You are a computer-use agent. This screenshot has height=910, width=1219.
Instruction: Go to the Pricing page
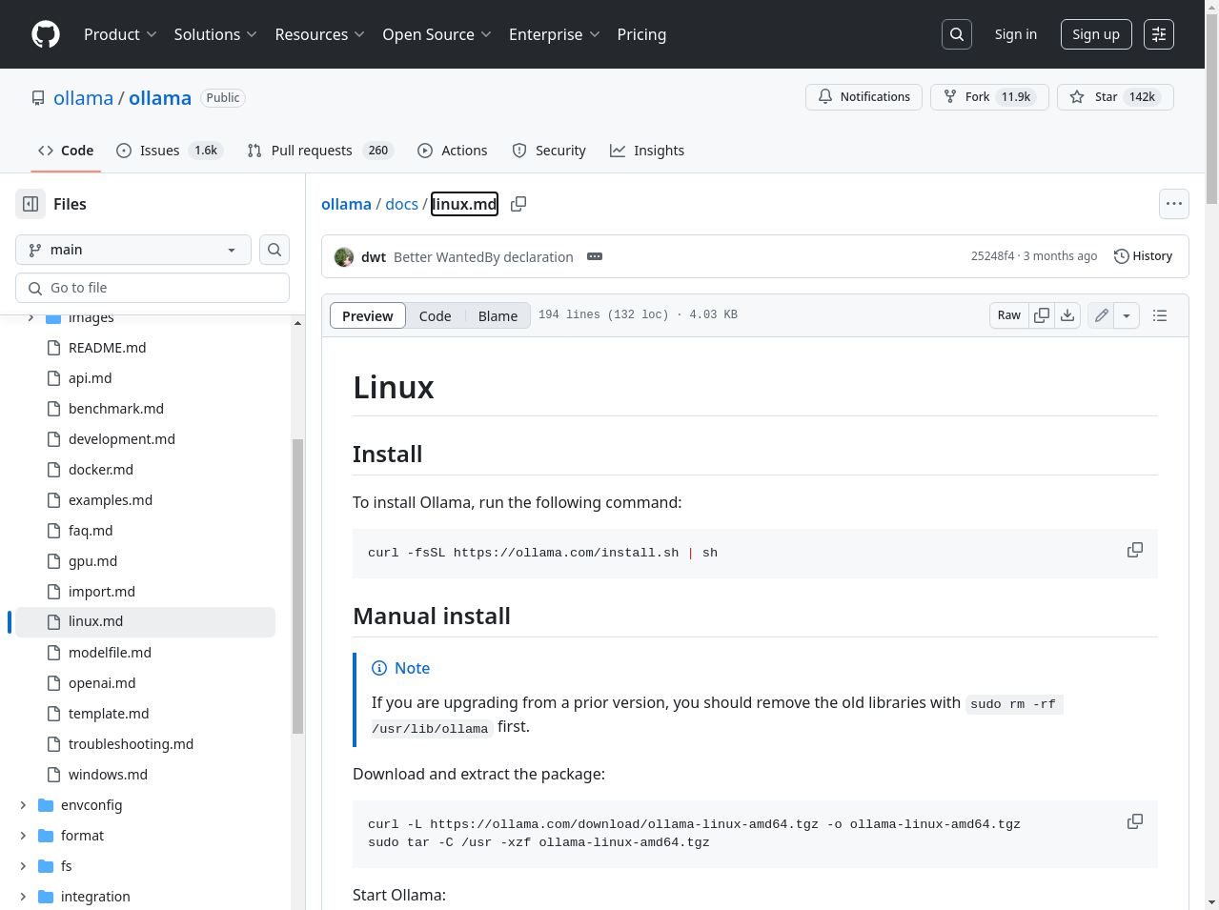coord(641,34)
